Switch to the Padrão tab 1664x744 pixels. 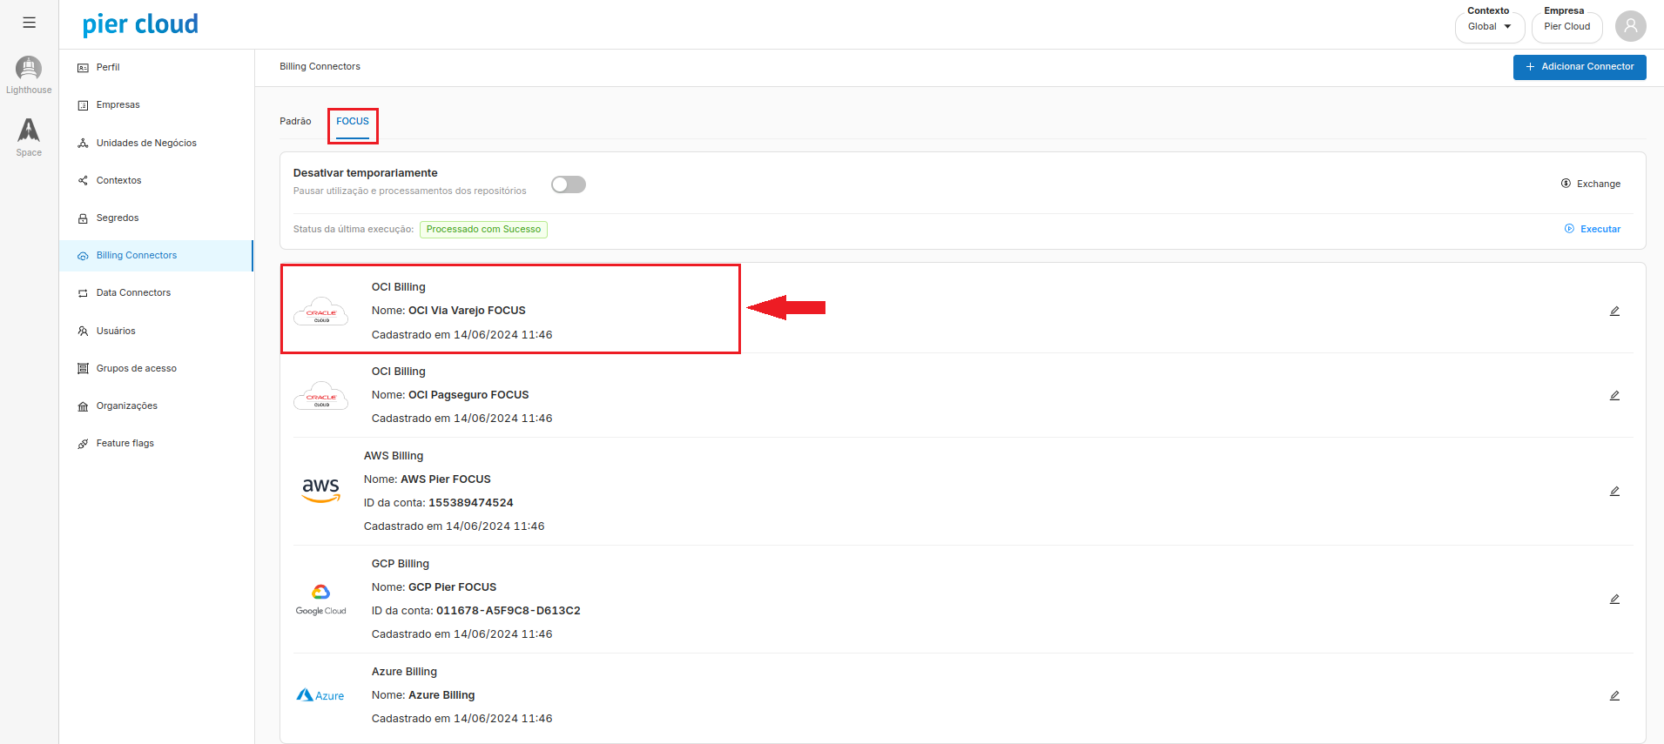tap(295, 122)
